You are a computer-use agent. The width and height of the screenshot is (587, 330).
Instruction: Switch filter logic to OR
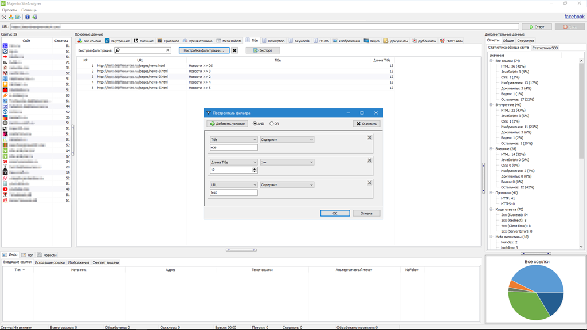(271, 123)
